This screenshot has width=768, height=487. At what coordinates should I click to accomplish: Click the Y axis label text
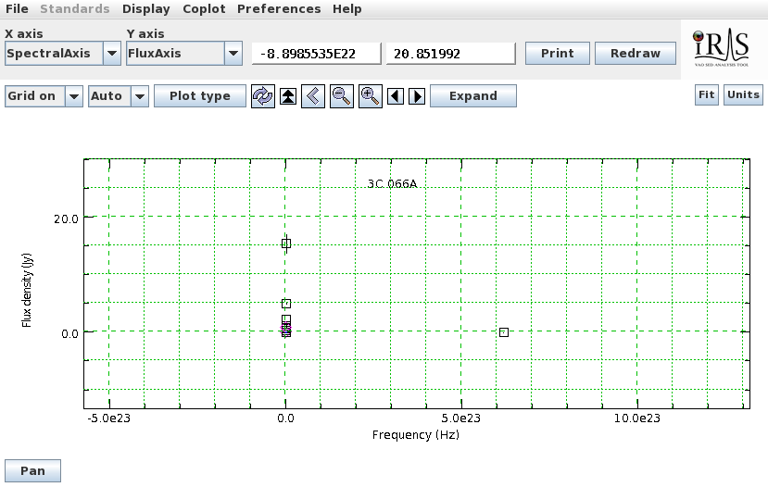click(145, 33)
